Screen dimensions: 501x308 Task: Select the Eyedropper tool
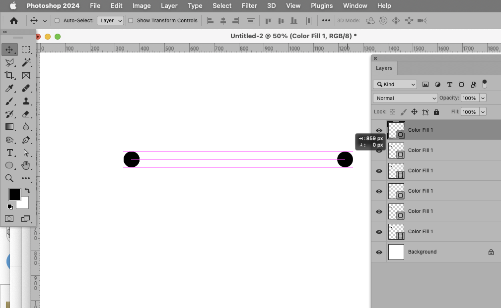point(9,88)
